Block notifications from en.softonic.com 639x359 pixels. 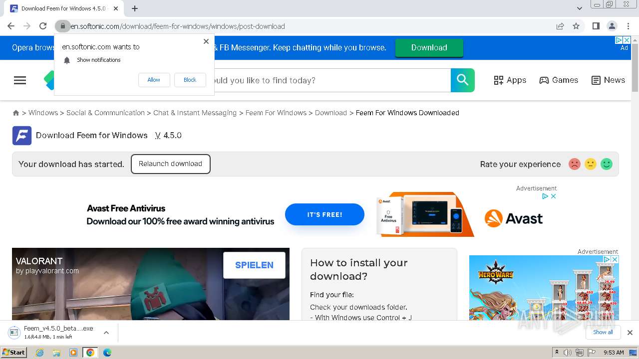pos(190,80)
